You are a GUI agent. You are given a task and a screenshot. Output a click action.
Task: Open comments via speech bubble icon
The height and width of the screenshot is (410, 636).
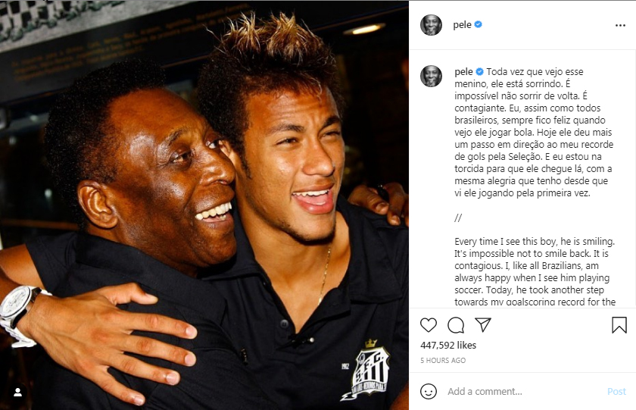456,325
